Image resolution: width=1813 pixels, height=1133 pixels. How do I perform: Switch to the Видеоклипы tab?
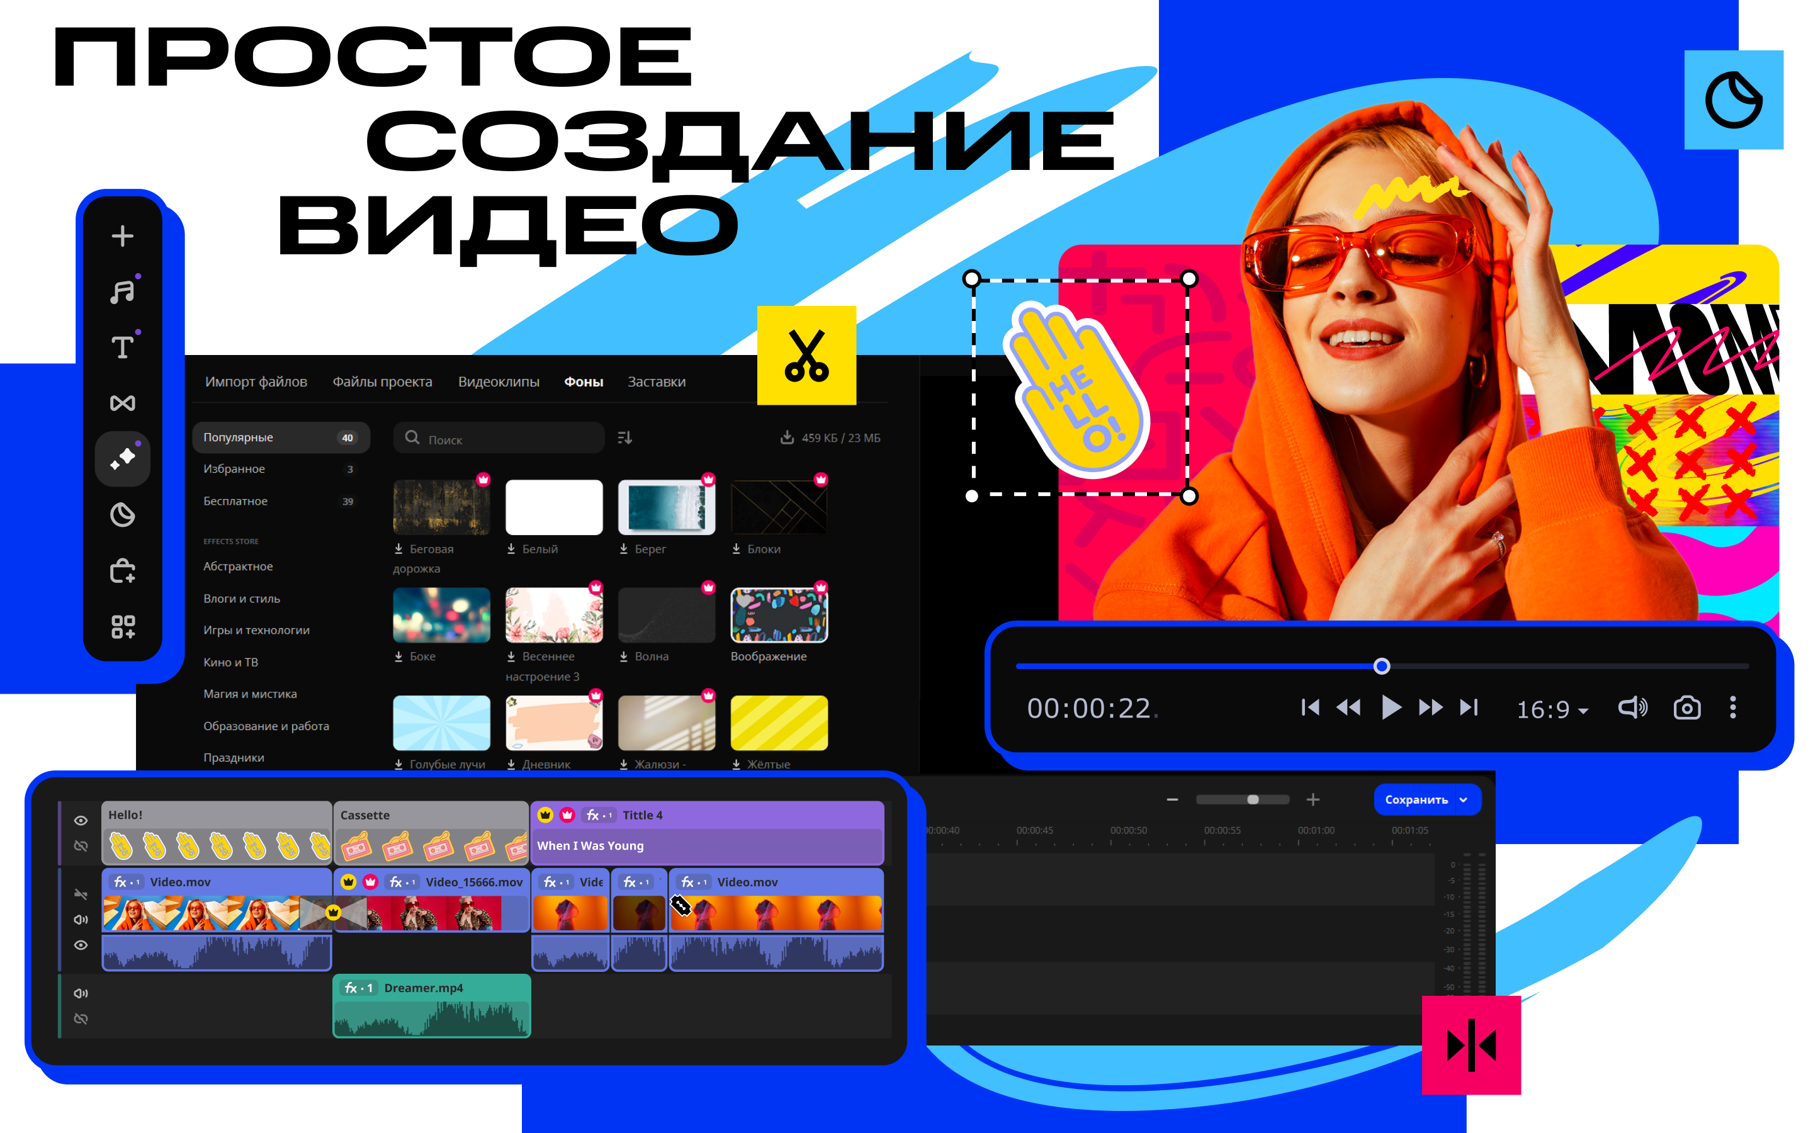point(498,381)
